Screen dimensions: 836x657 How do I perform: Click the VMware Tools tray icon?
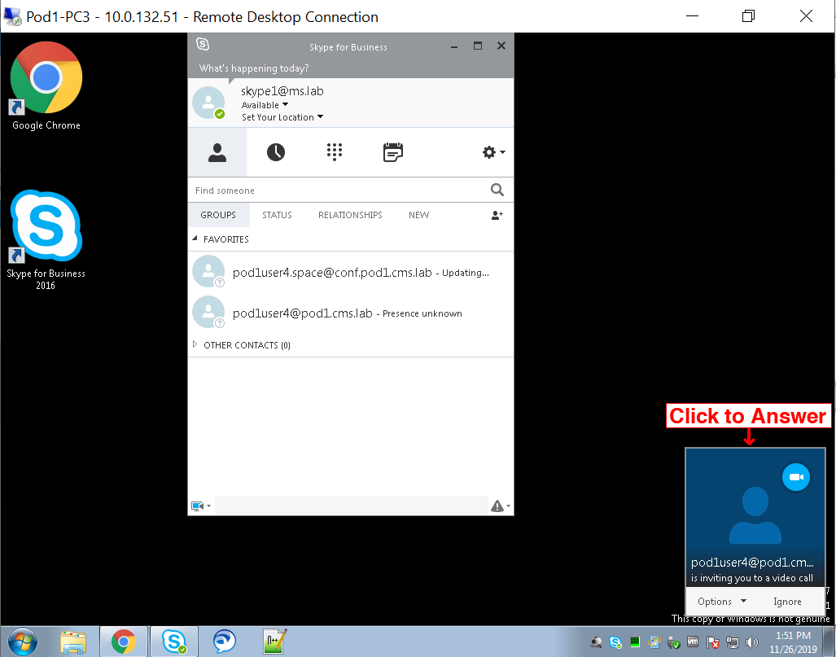coord(693,642)
